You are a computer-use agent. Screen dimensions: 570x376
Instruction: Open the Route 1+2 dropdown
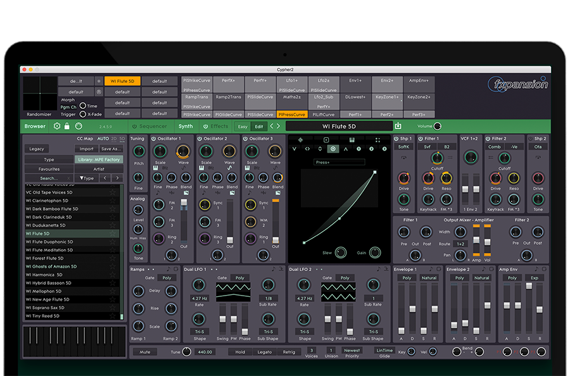pos(460,244)
